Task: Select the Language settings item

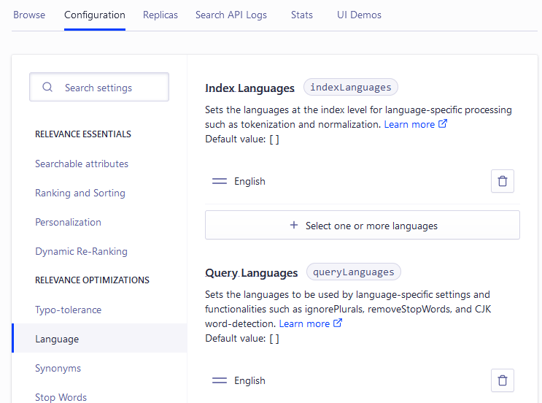Action: 99,338
